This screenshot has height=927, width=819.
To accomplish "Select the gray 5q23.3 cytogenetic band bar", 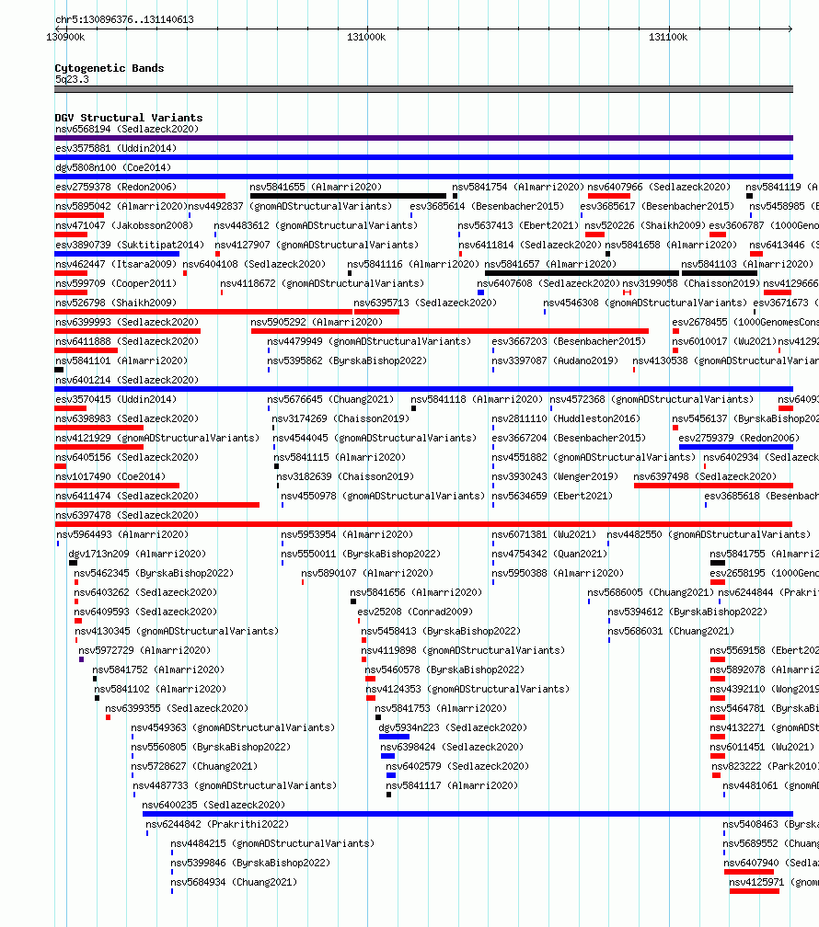I will pos(423,89).
